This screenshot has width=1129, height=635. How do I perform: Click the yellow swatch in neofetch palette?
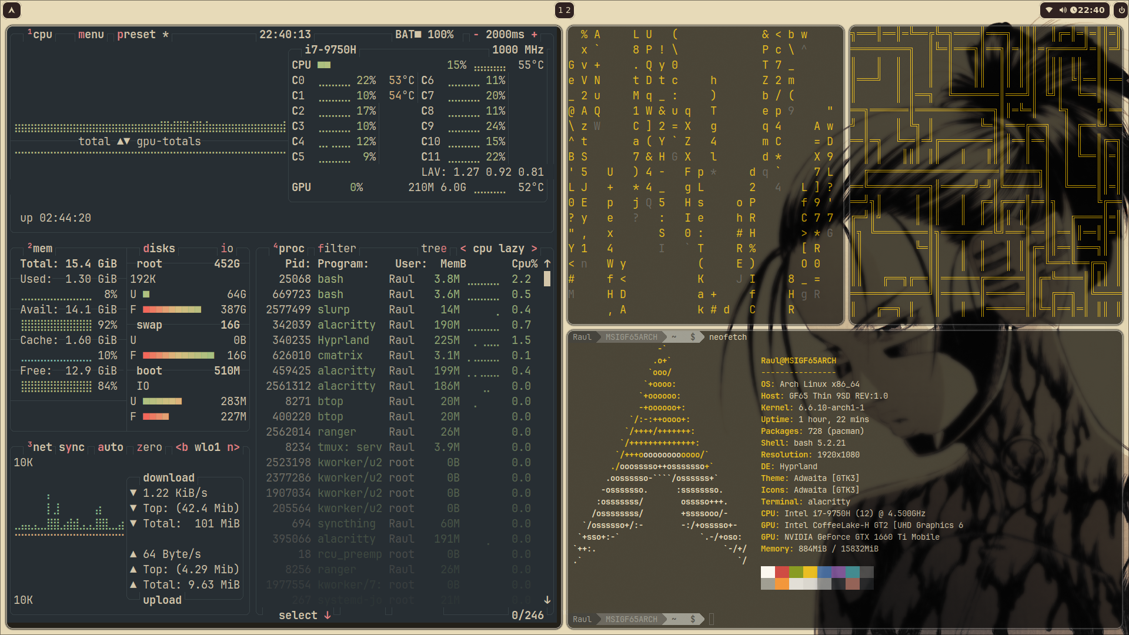tap(810, 572)
